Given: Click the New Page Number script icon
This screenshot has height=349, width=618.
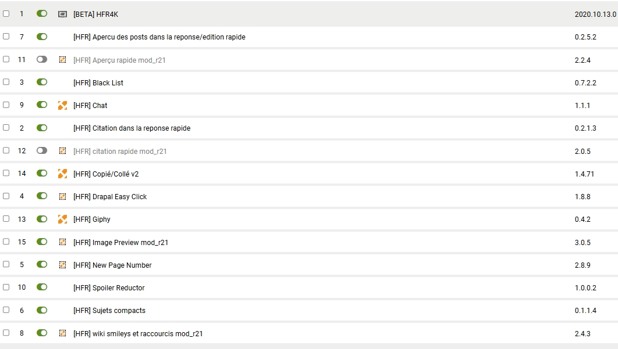Looking at the screenshot, I should [x=62, y=265].
